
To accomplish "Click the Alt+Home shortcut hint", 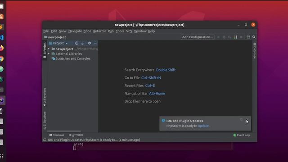I will (157, 94).
